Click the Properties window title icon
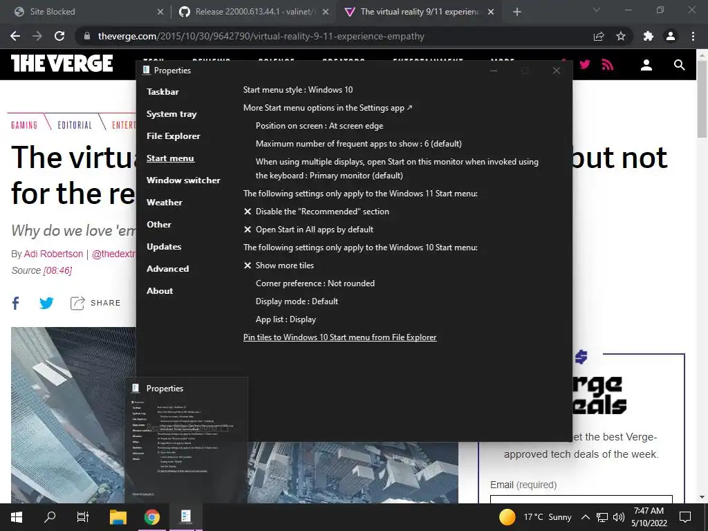 point(146,70)
